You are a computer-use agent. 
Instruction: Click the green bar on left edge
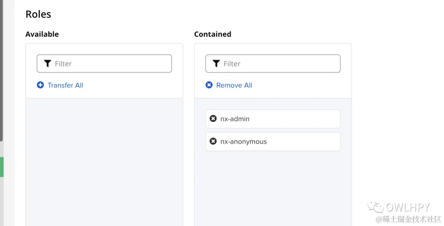pyautogui.click(x=2, y=167)
